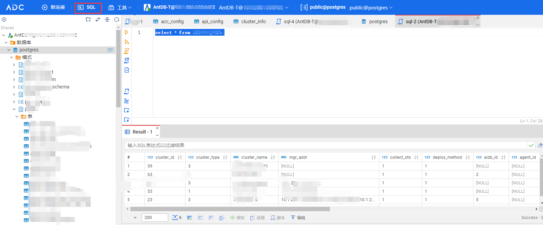Click cluster_id cell with value 59
The width and height of the screenshot is (543, 225).
pyautogui.click(x=165, y=166)
